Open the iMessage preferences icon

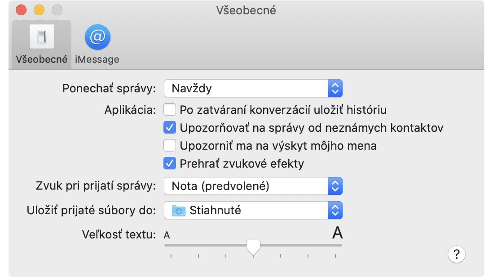click(97, 37)
